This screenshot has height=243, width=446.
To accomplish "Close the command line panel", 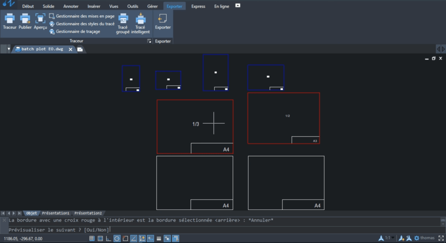I will click(4, 220).
